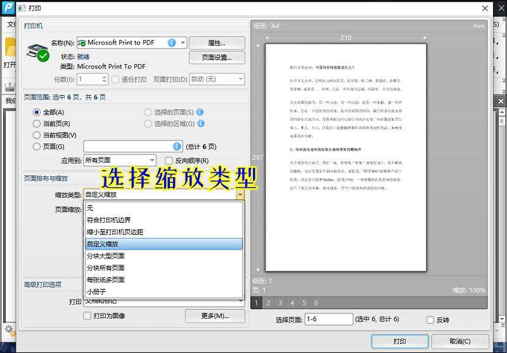Screen dimensions: 507x353
Task: Click 属性... button
Action: [x=217, y=43]
